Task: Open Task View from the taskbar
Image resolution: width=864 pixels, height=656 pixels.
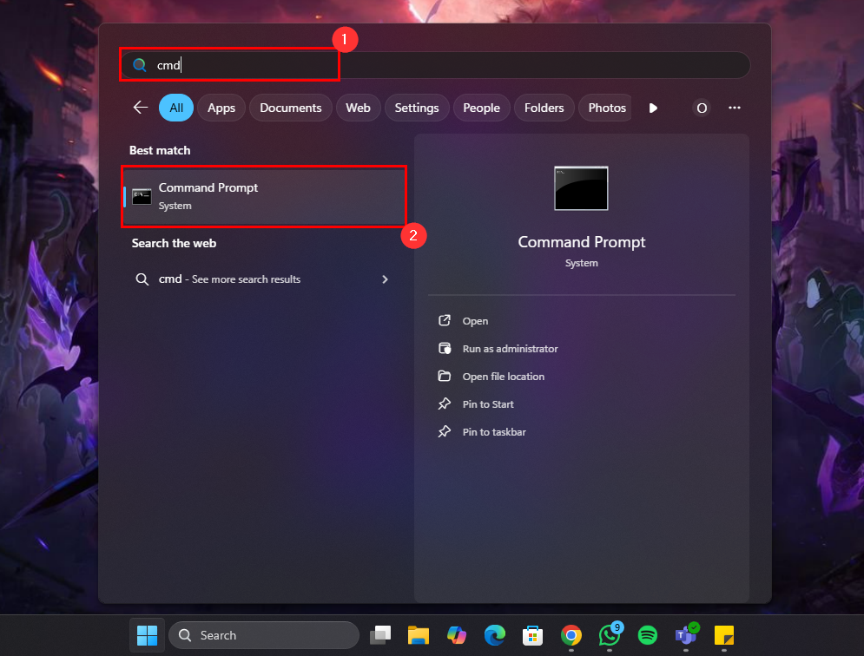Action: [379, 635]
